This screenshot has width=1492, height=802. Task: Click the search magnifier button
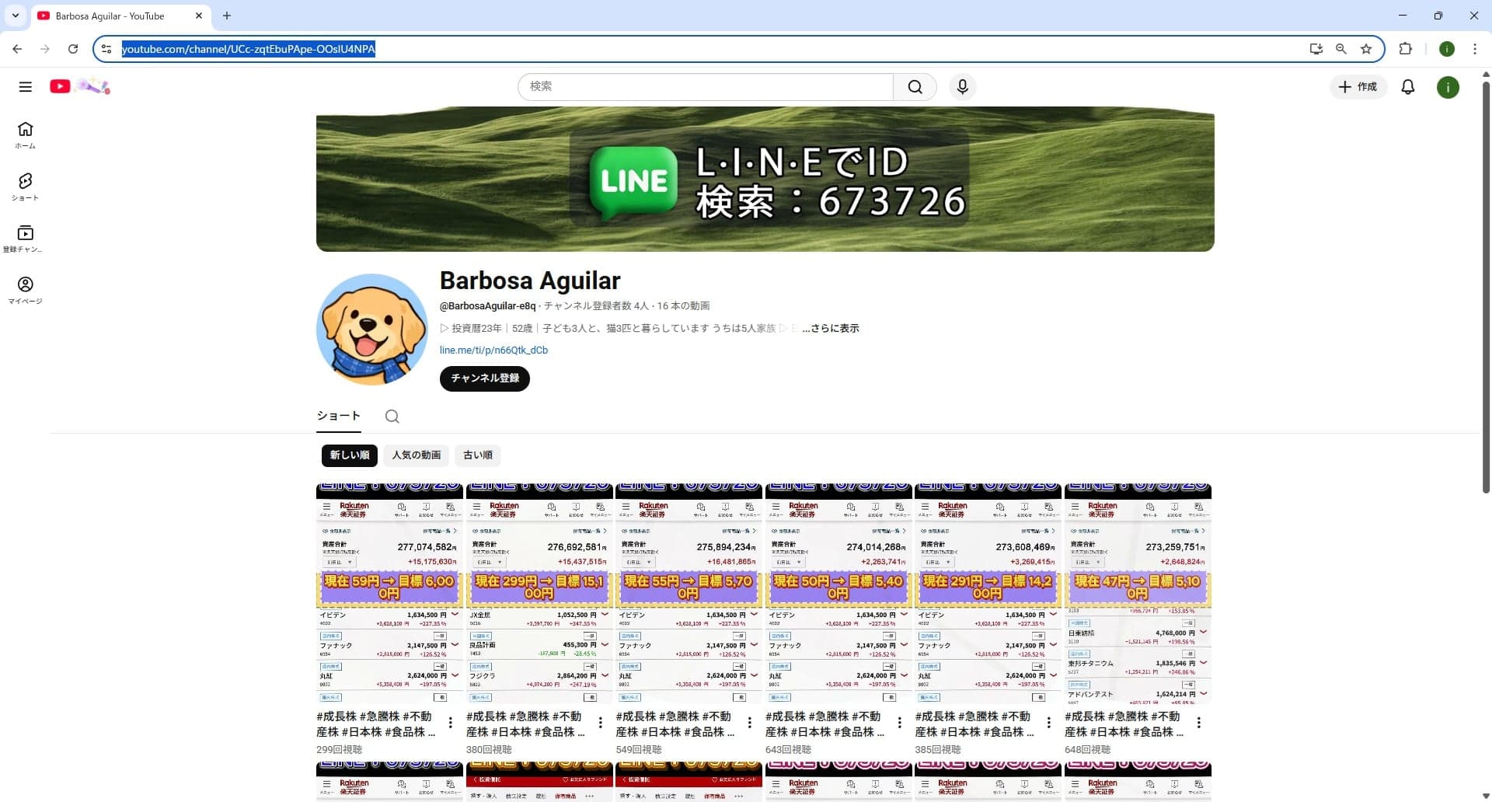(x=915, y=87)
